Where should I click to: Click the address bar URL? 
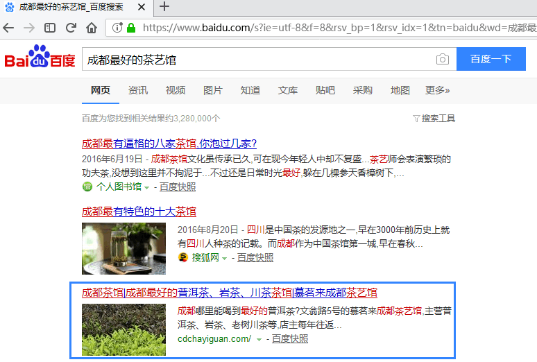pyautogui.click(x=339, y=28)
